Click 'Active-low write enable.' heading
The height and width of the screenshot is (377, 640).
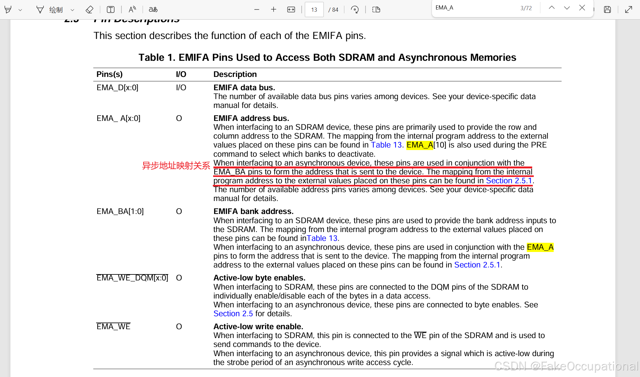tap(258, 327)
